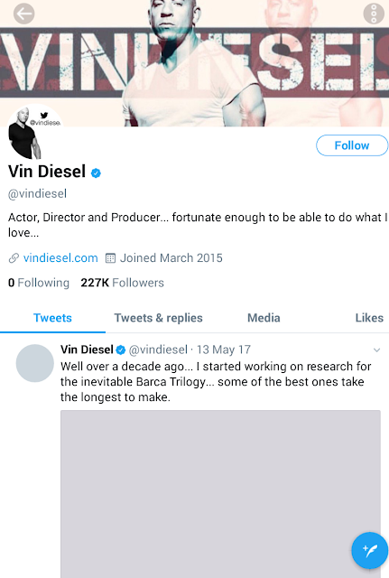389x578 pixels.
Task: Expand the tweet options chevron
Action: 376,350
